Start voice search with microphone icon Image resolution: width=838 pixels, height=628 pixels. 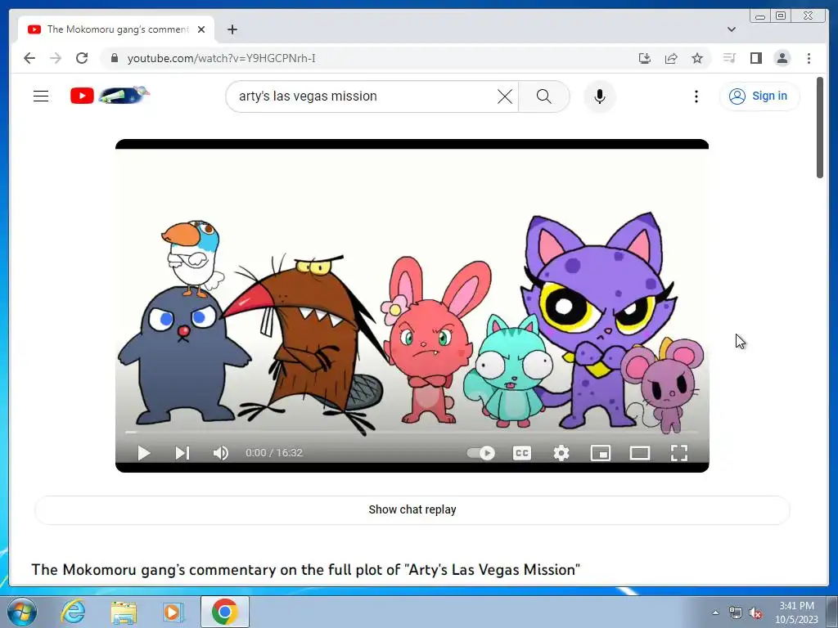click(x=600, y=96)
